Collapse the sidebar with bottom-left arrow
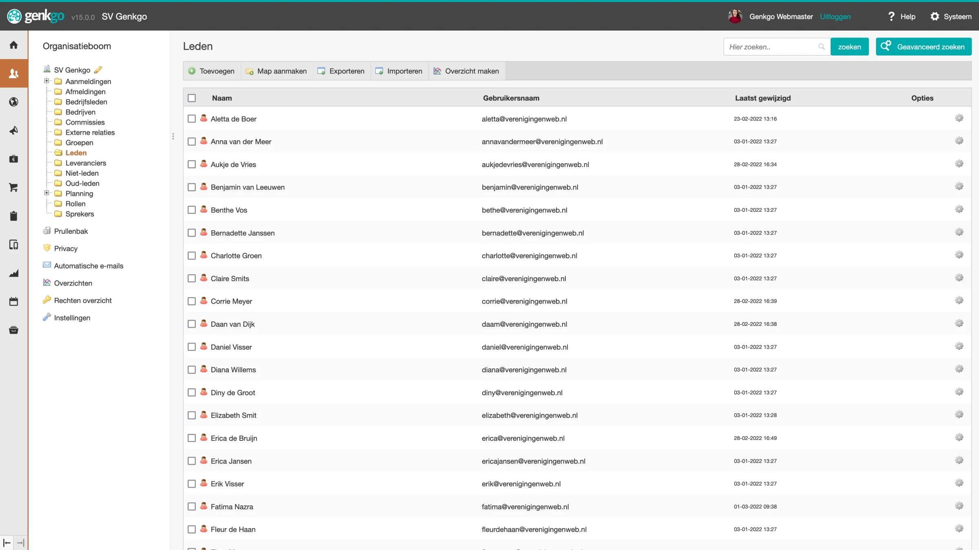 click(x=7, y=543)
